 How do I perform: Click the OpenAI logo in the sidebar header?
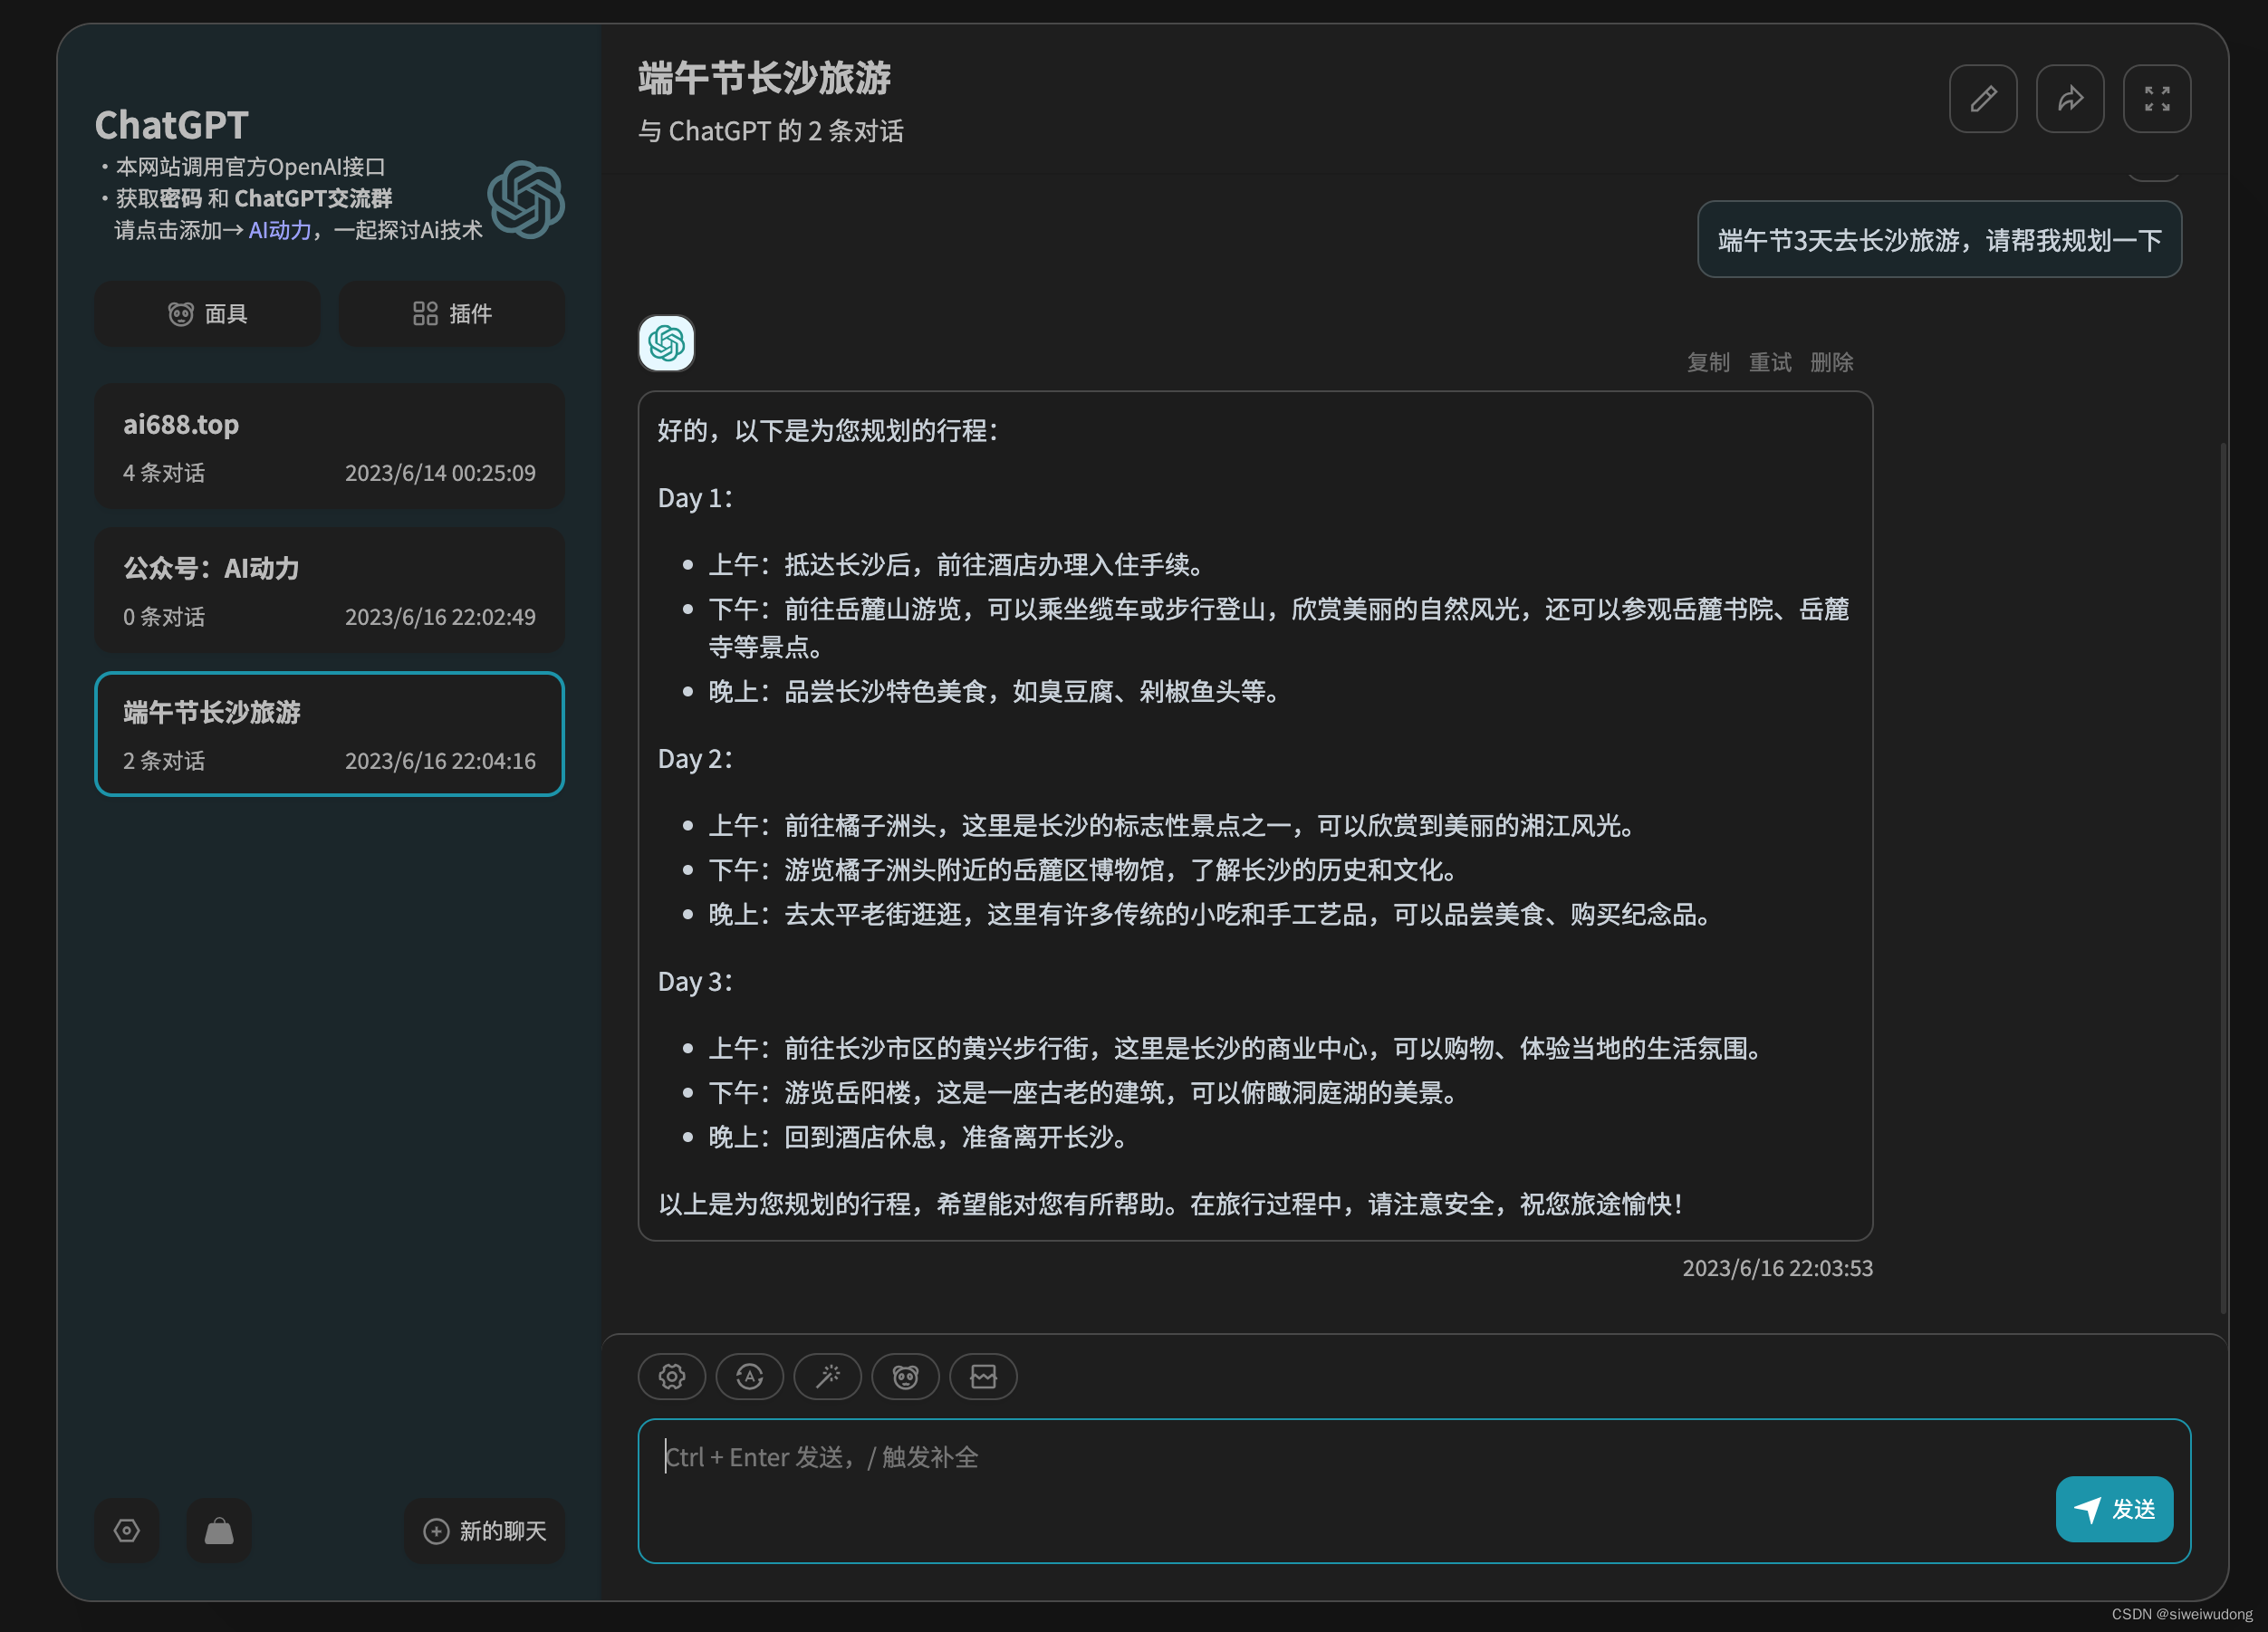526,199
